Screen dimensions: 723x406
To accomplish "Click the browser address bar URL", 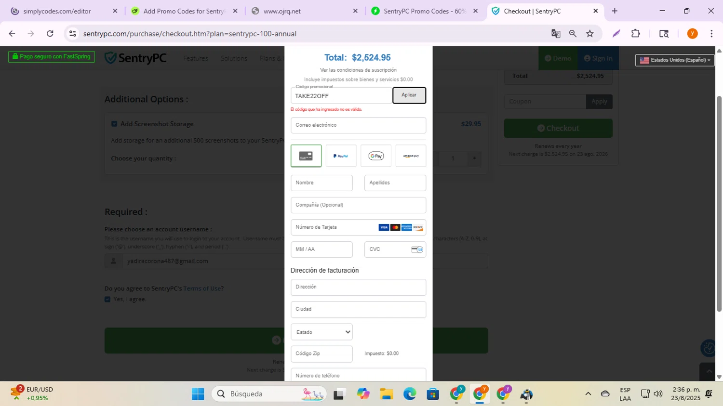I will click(x=190, y=34).
